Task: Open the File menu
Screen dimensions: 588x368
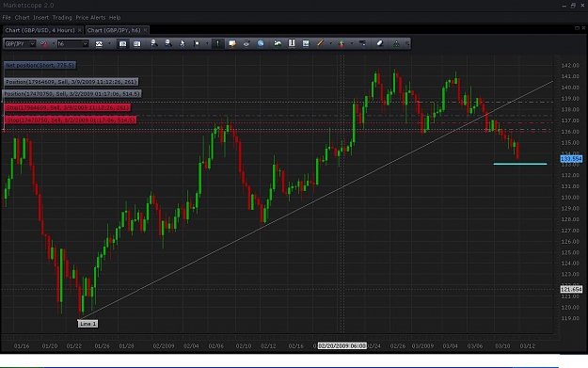Action: click(7, 18)
